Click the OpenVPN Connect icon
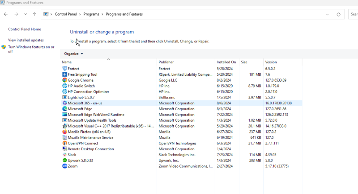358x194 pixels. pyautogui.click(x=64, y=143)
